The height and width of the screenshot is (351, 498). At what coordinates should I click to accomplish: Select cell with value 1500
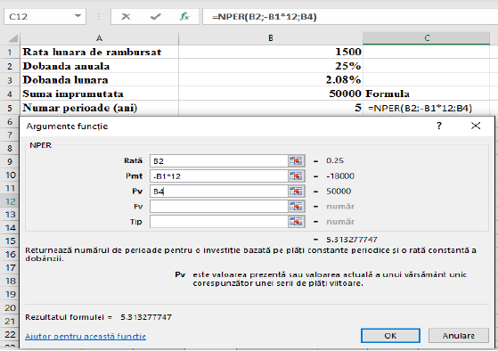271,52
